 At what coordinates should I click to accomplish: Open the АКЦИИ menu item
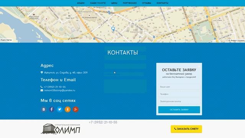(x=81, y=3)
